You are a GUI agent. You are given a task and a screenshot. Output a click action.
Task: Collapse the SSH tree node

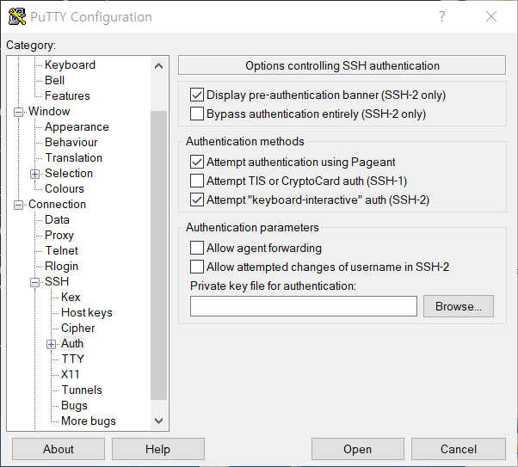34,282
